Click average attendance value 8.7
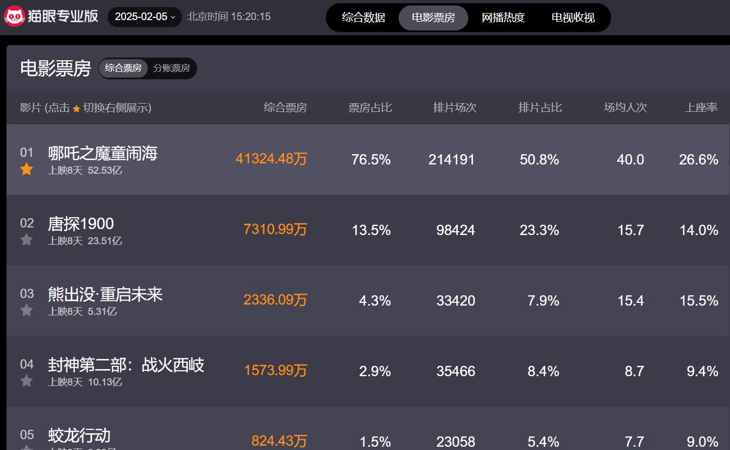 [x=634, y=371]
